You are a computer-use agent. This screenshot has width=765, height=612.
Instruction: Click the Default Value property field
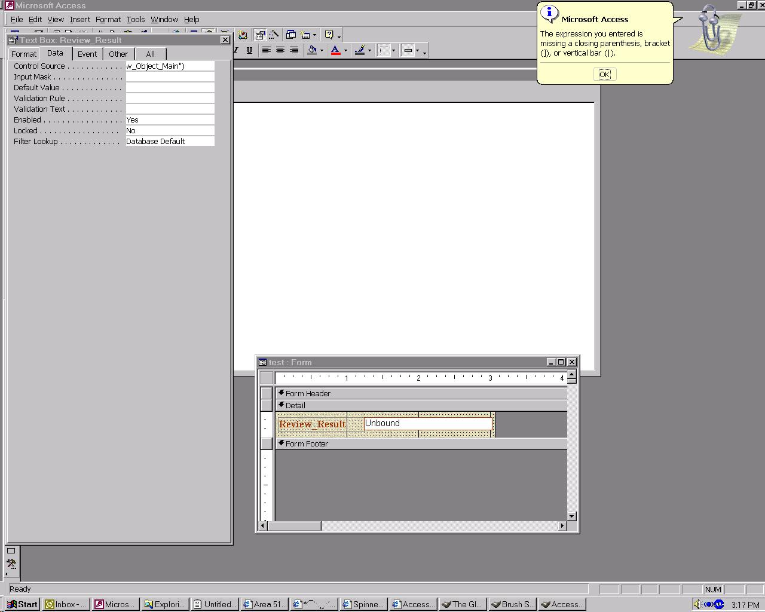point(170,88)
